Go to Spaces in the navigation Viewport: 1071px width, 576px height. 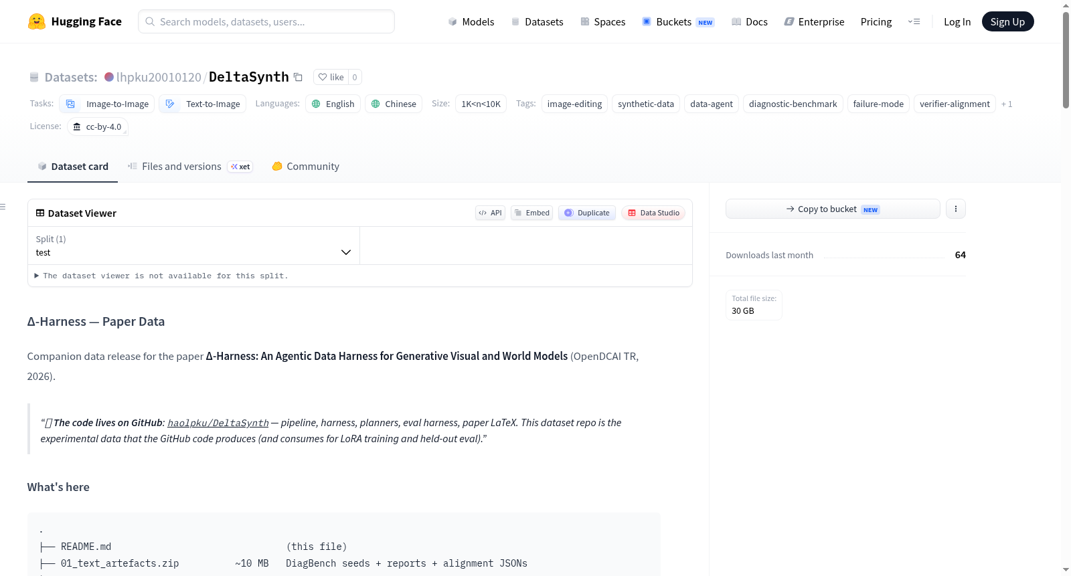(603, 21)
